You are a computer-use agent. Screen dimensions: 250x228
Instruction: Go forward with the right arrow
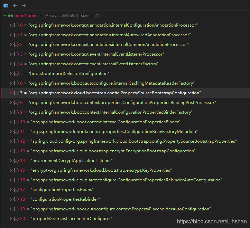pos(24,6)
